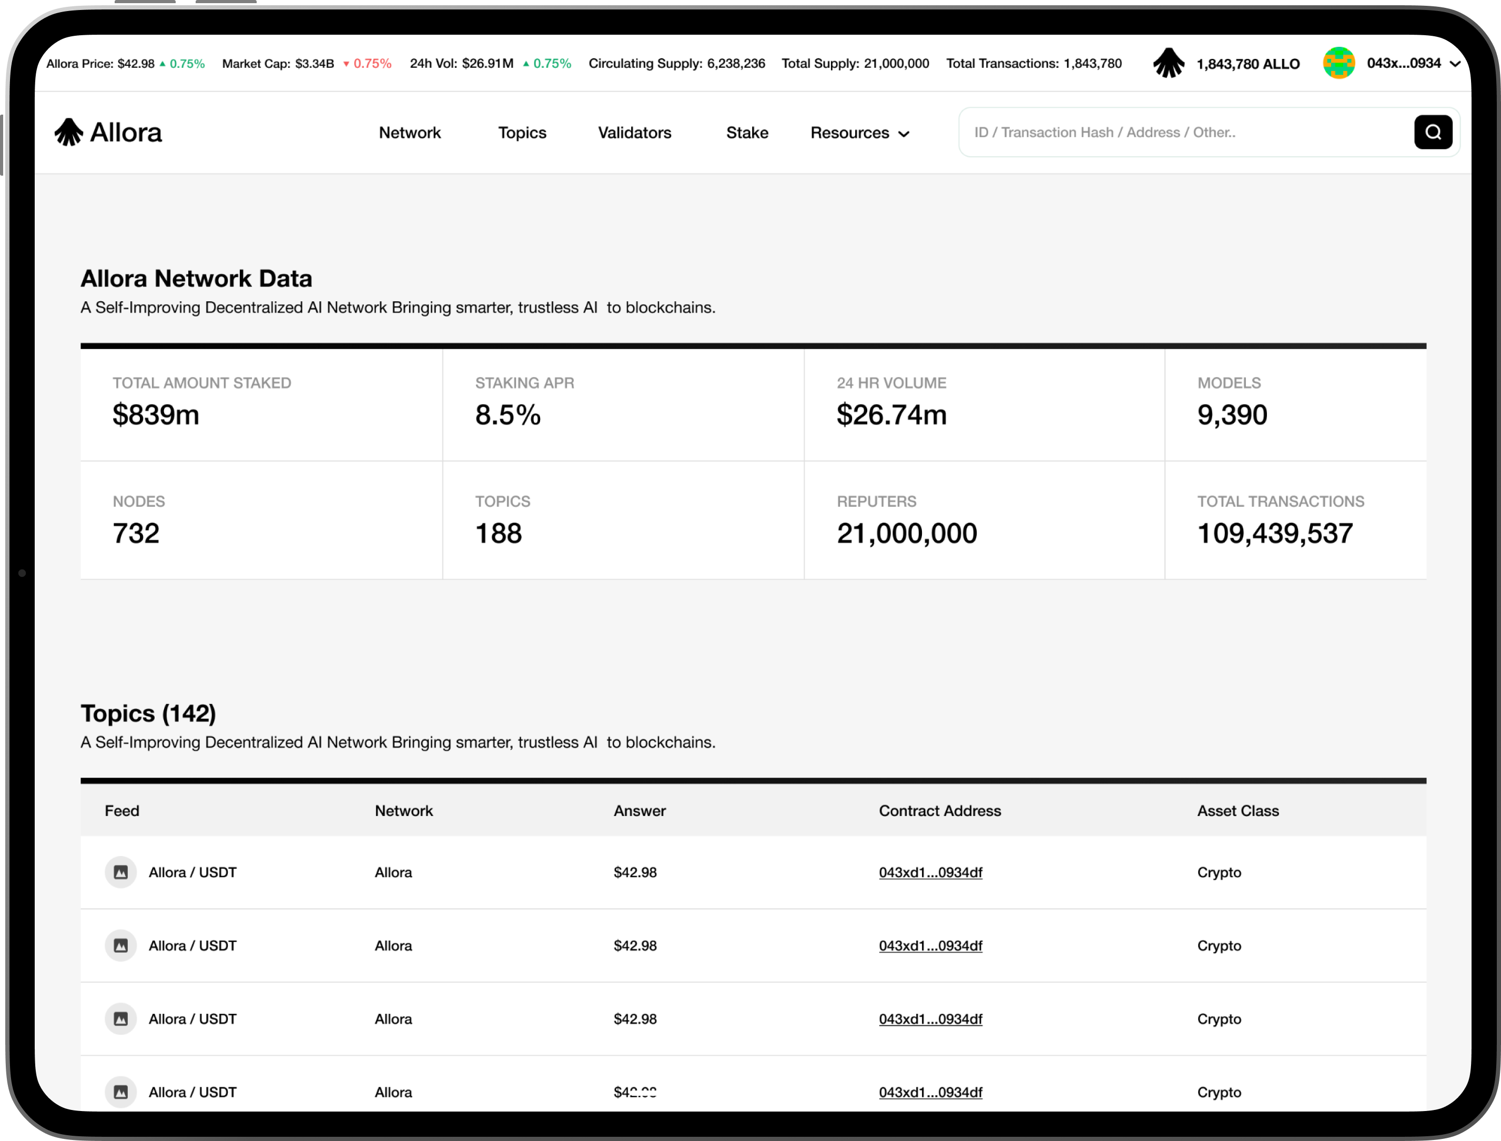
Task: Click the fourth row's feed image icon
Action: coord(121,1092)
